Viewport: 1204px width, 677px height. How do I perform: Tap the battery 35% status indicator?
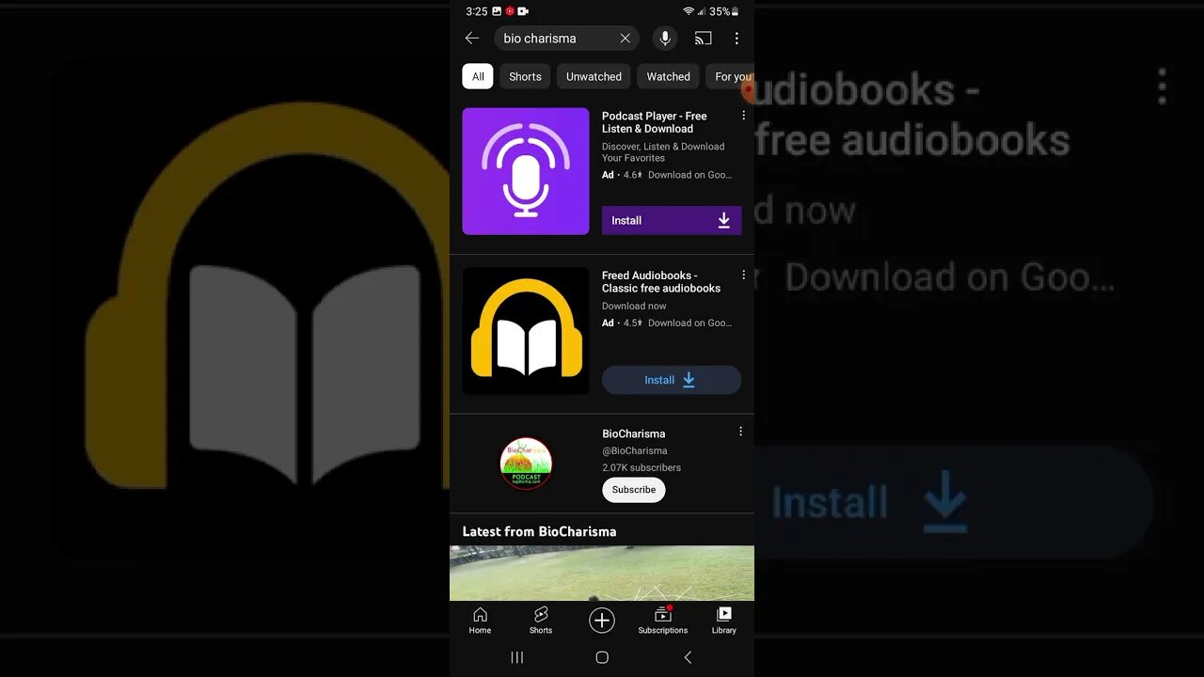724,11
